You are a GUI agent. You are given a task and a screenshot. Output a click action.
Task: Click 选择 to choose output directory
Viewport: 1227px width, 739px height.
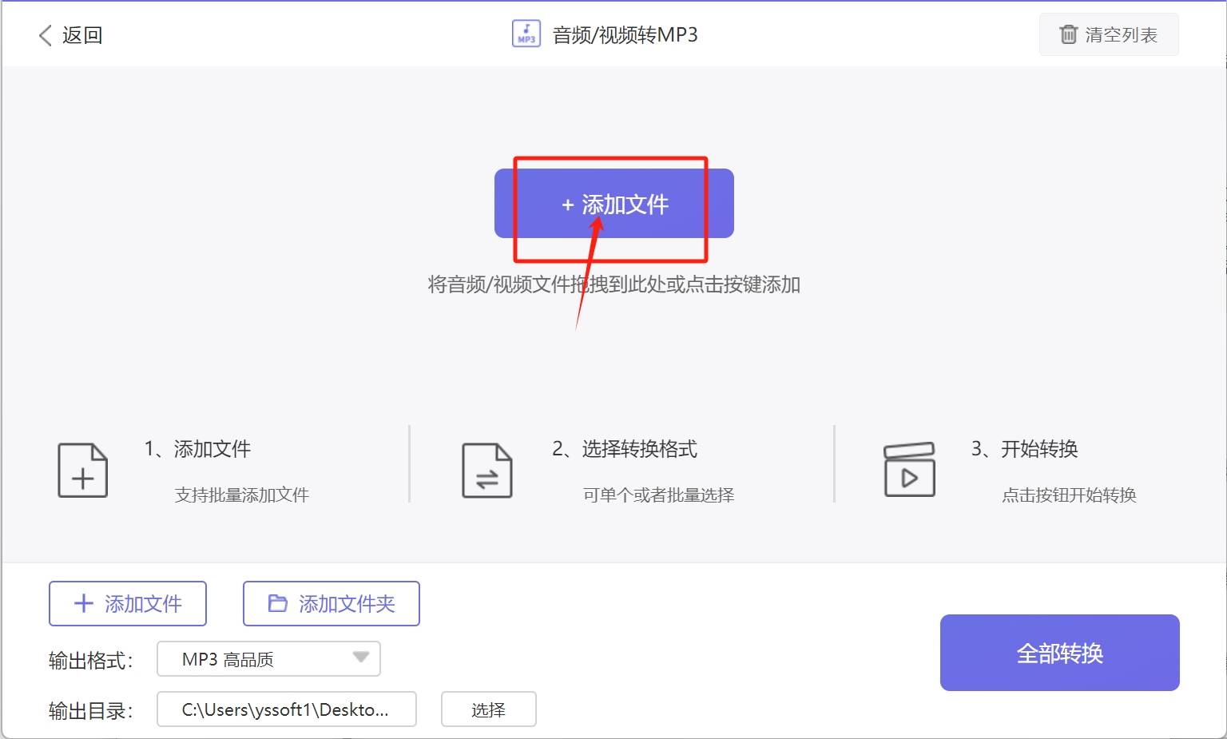(x=488, y=709)
